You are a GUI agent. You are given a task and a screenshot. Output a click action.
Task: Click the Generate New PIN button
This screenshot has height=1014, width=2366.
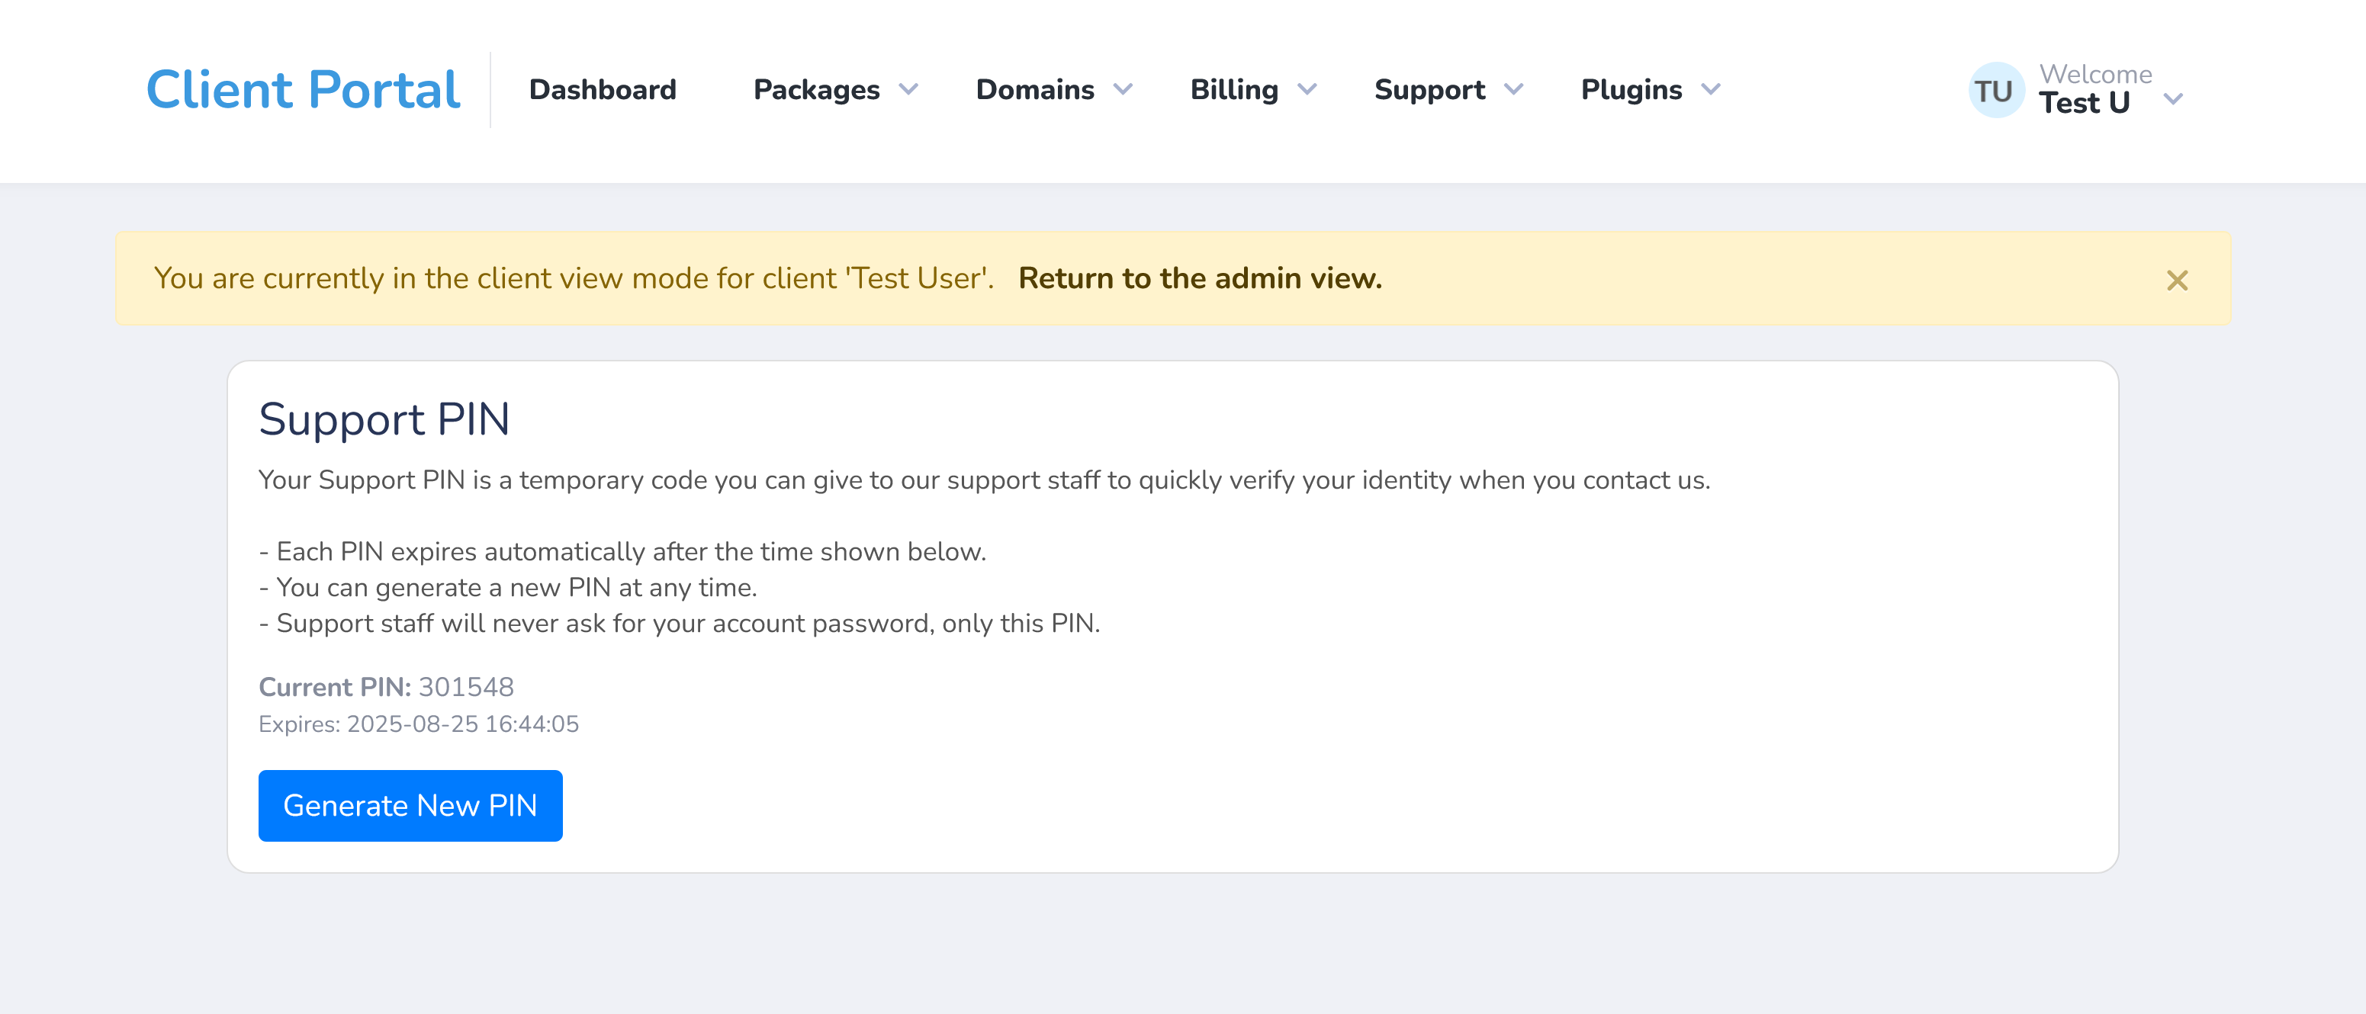pos(410,804)
